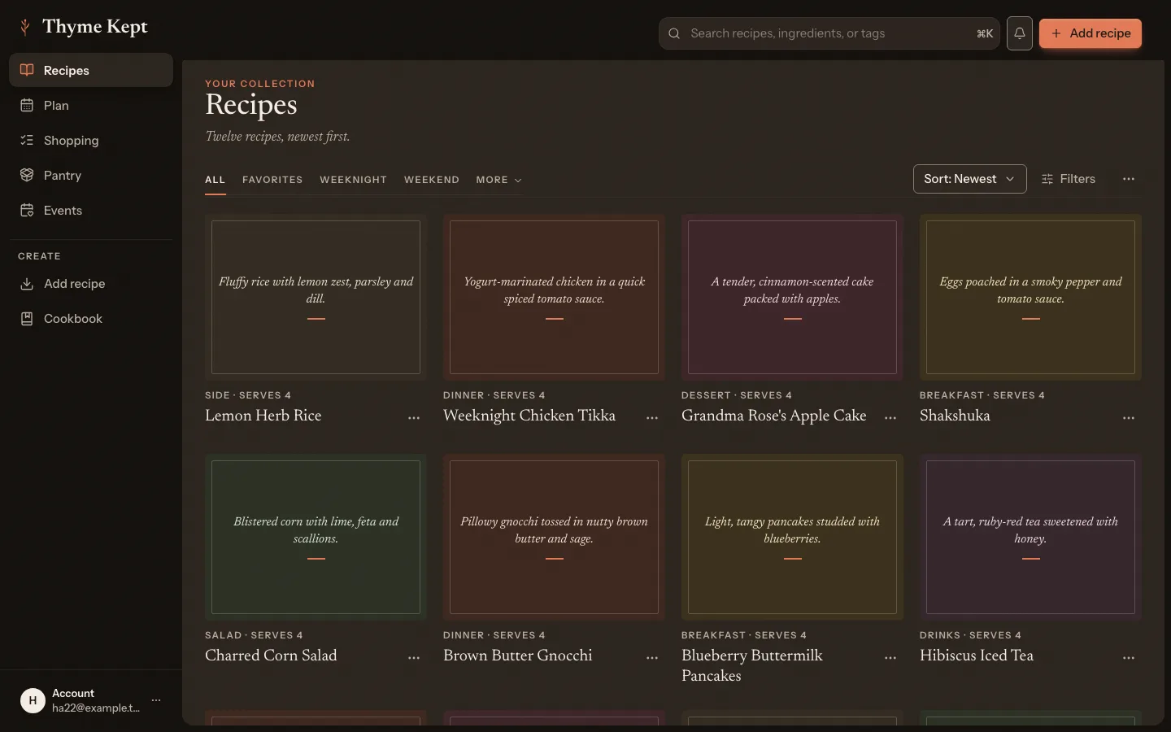Viewport: 1171px width, 732px height.
Task: Open the Shakshuka card image
Action: pyautogui.click(x=1030, y=298)
